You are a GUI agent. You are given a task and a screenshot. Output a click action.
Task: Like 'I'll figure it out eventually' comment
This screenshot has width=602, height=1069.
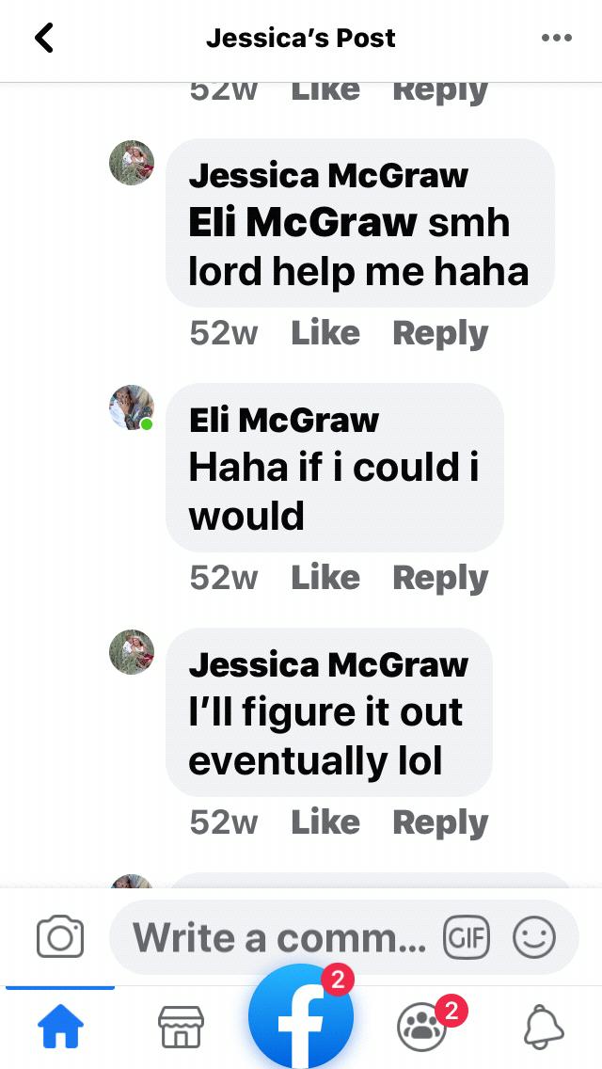325,822
